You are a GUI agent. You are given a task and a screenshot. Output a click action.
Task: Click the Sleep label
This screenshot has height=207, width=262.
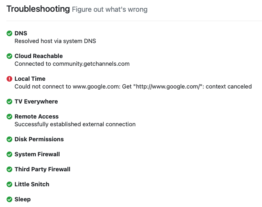[22, 199]
